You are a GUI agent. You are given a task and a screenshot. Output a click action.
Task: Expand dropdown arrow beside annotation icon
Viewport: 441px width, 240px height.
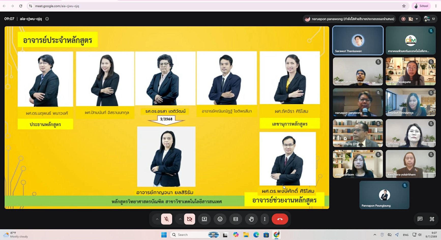417,19
